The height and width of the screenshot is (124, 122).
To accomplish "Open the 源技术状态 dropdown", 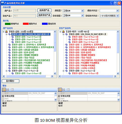I will [x=117, y=11].
